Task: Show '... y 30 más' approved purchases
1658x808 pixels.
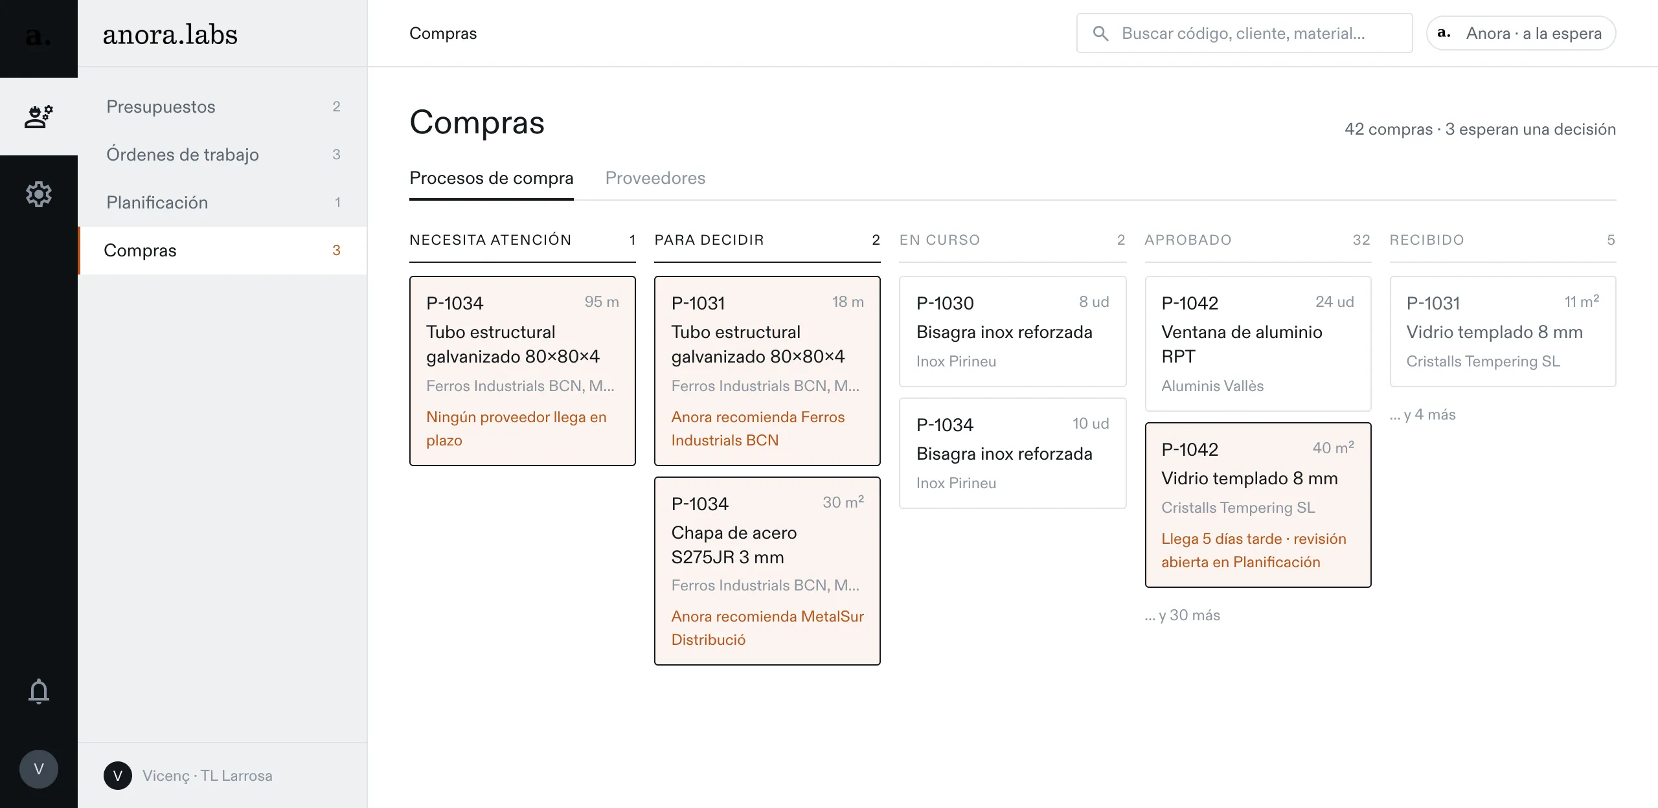Action: tap(1182, 615)
